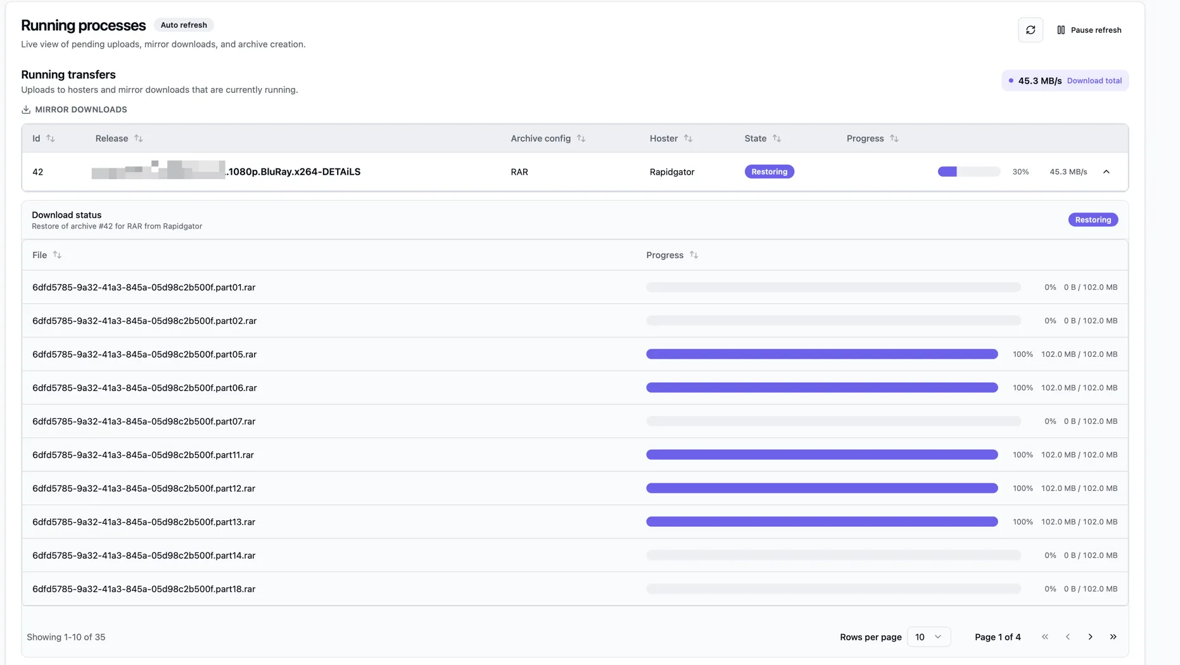Select file part02.rar row

574,321
